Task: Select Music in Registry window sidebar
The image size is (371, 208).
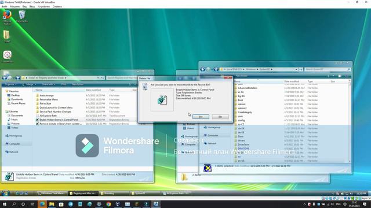Action: (13, 120)
